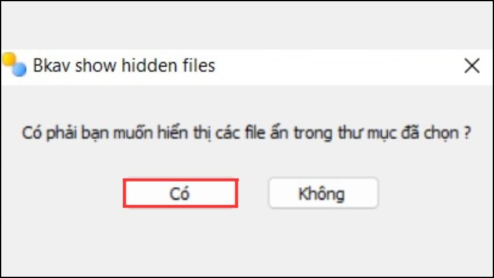Click the words "hidden files" in the title
494x278 pixels.
[x=169, y=65]
